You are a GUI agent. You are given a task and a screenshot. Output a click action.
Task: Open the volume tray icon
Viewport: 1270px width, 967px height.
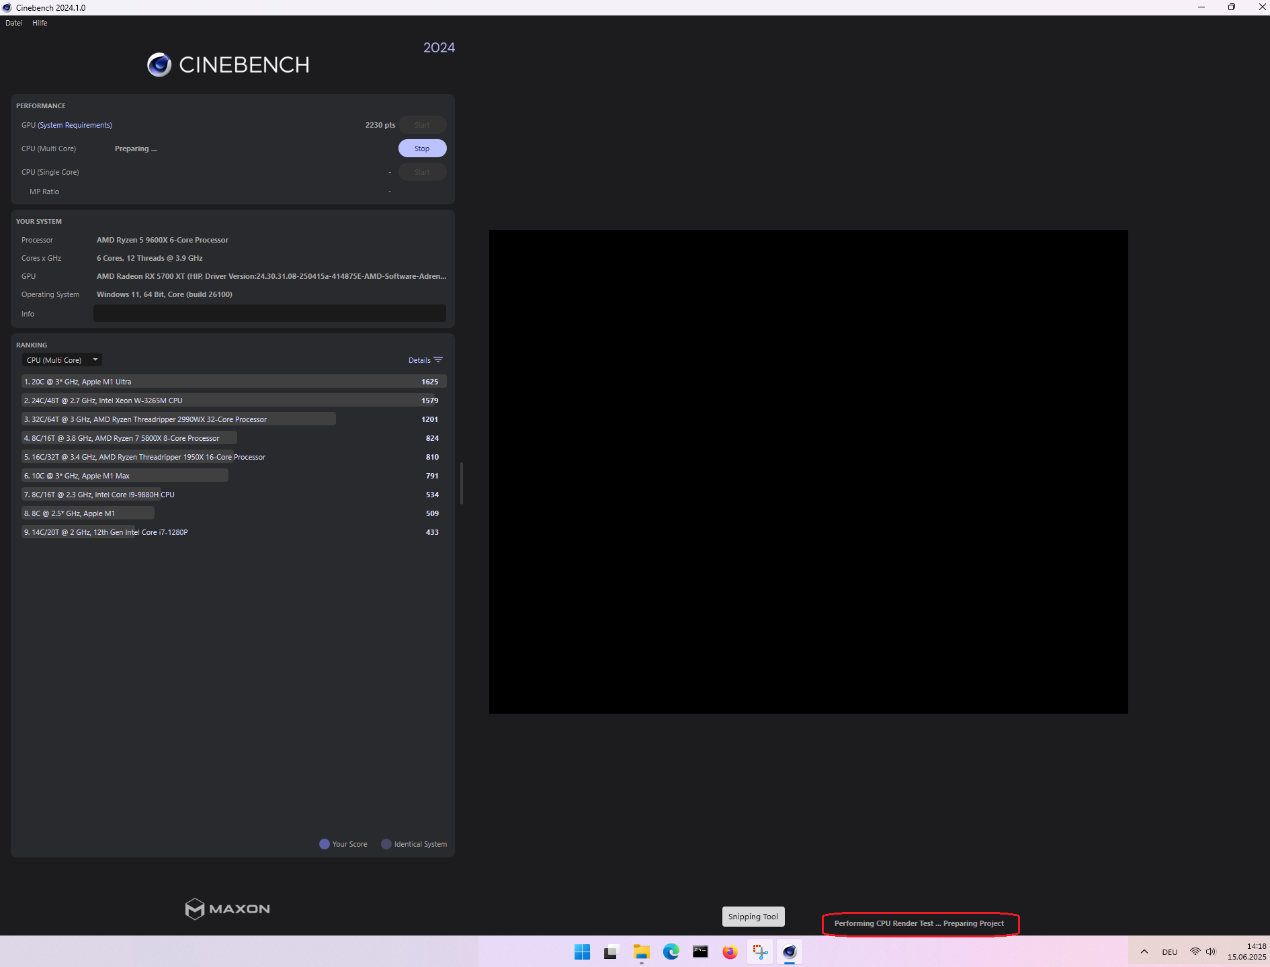[x=1211, y=952]
